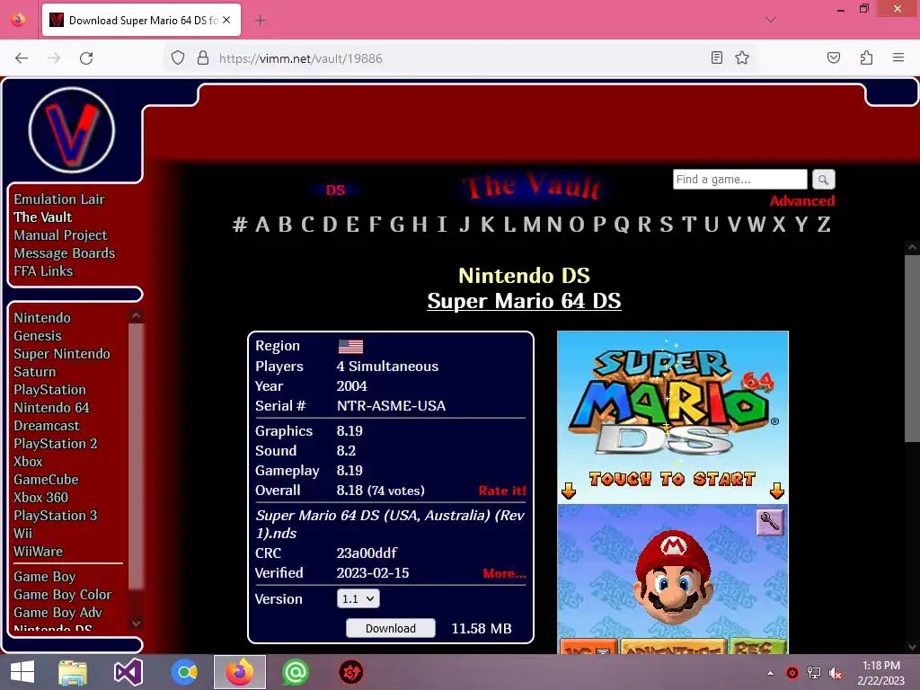Viewport: 920px width, 690px height.
Task: Toggle reader view icon in address bar
Action: 716,57
